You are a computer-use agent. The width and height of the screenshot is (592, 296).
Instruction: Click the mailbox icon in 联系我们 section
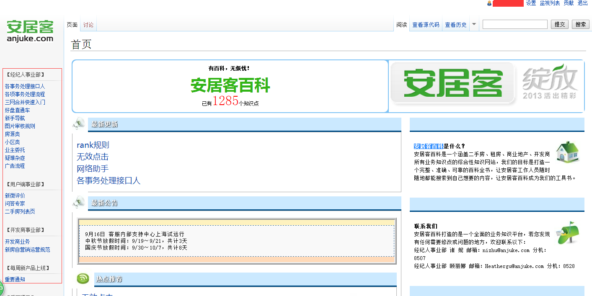point(567,233)
